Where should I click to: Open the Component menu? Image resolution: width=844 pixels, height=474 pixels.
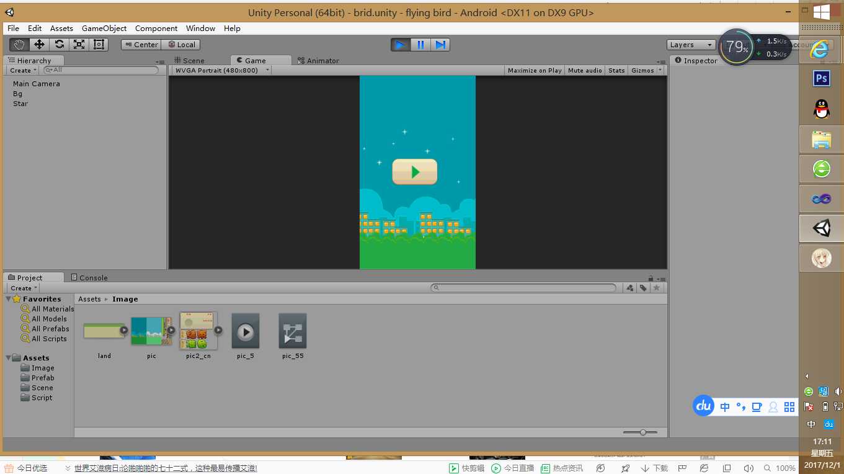pyautogui.click(x=156, y=28)
